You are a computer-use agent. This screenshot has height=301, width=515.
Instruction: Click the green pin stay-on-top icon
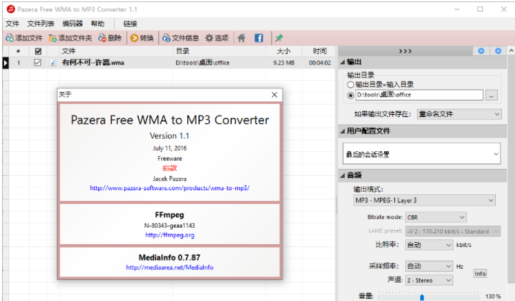tap(279, 38)
